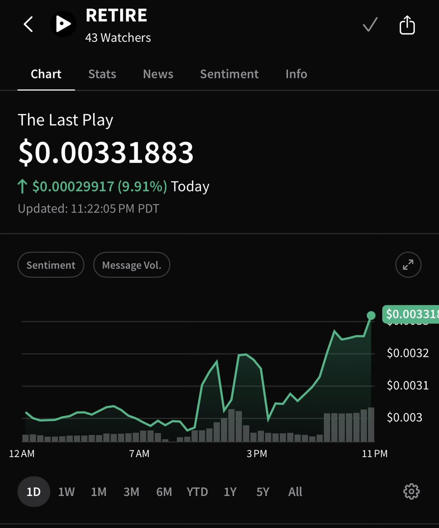Tap the 12 AM time label

coord(22,454)
